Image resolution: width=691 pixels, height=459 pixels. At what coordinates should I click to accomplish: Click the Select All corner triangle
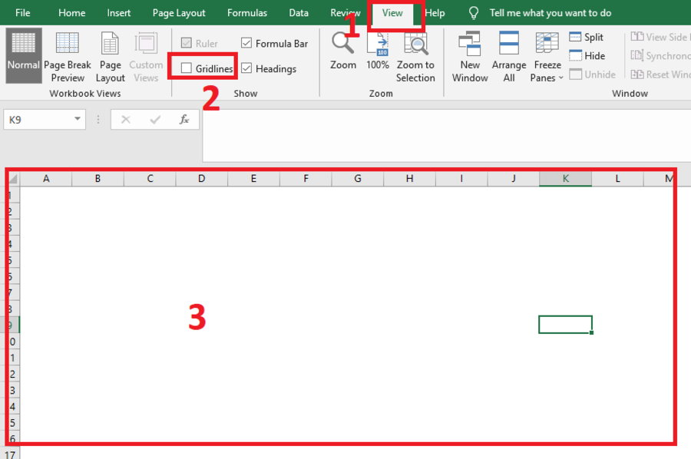pos(13,178)
